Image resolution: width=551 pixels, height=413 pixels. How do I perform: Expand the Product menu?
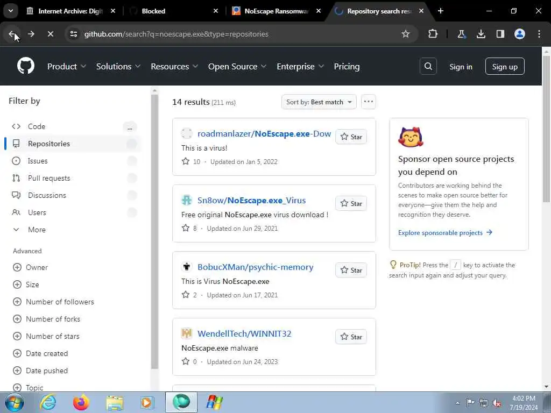click(67, 66)
